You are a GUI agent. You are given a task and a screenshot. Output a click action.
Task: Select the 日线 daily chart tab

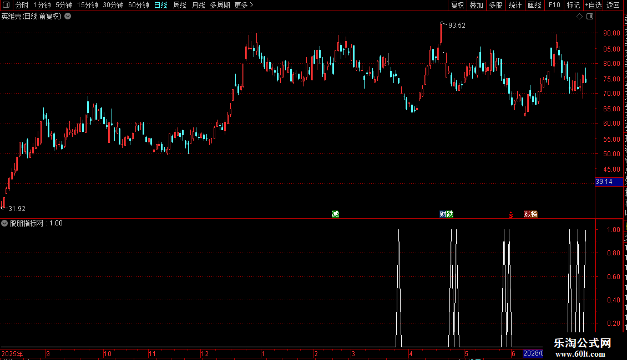click(x=161, y=5)
